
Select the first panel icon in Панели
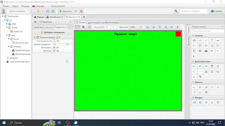194,87
